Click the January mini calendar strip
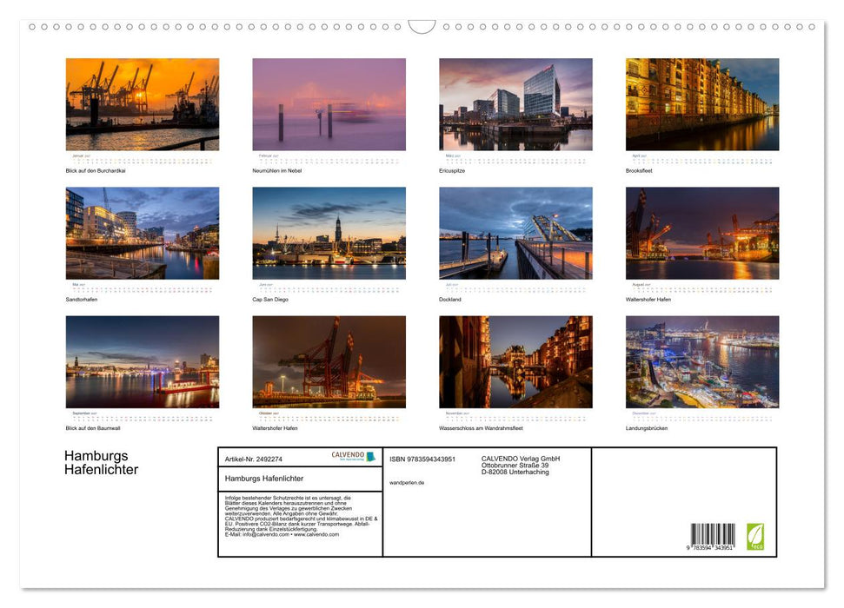Image resolution: width=844 pixels, height=608 pixels. [143, 161]
